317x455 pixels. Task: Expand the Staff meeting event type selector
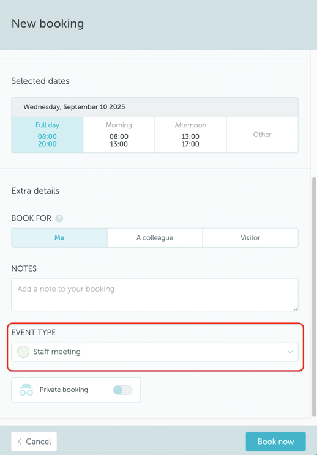155,352
